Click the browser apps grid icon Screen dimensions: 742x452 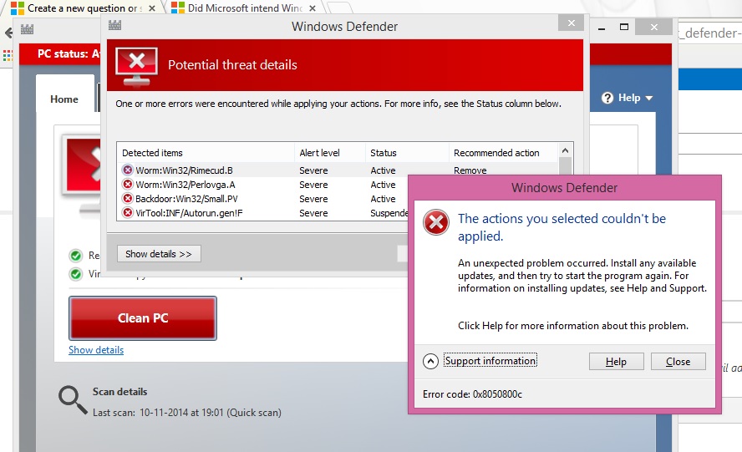point(7,55)
